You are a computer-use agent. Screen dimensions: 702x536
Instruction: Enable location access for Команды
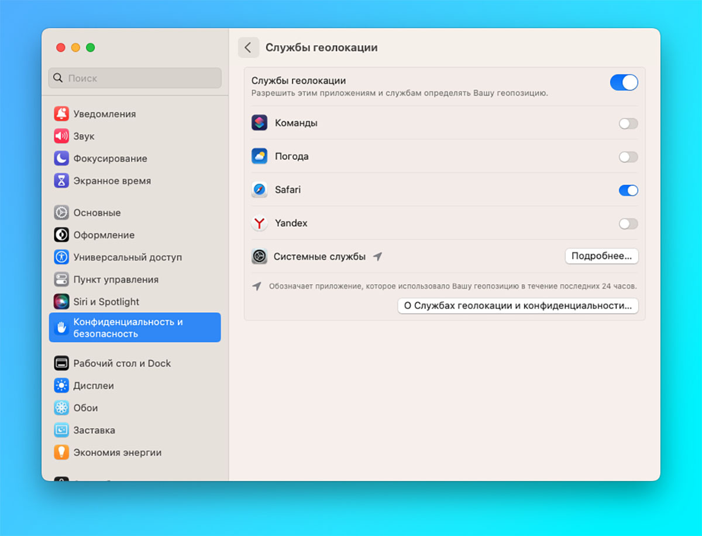tap(628, 124)
